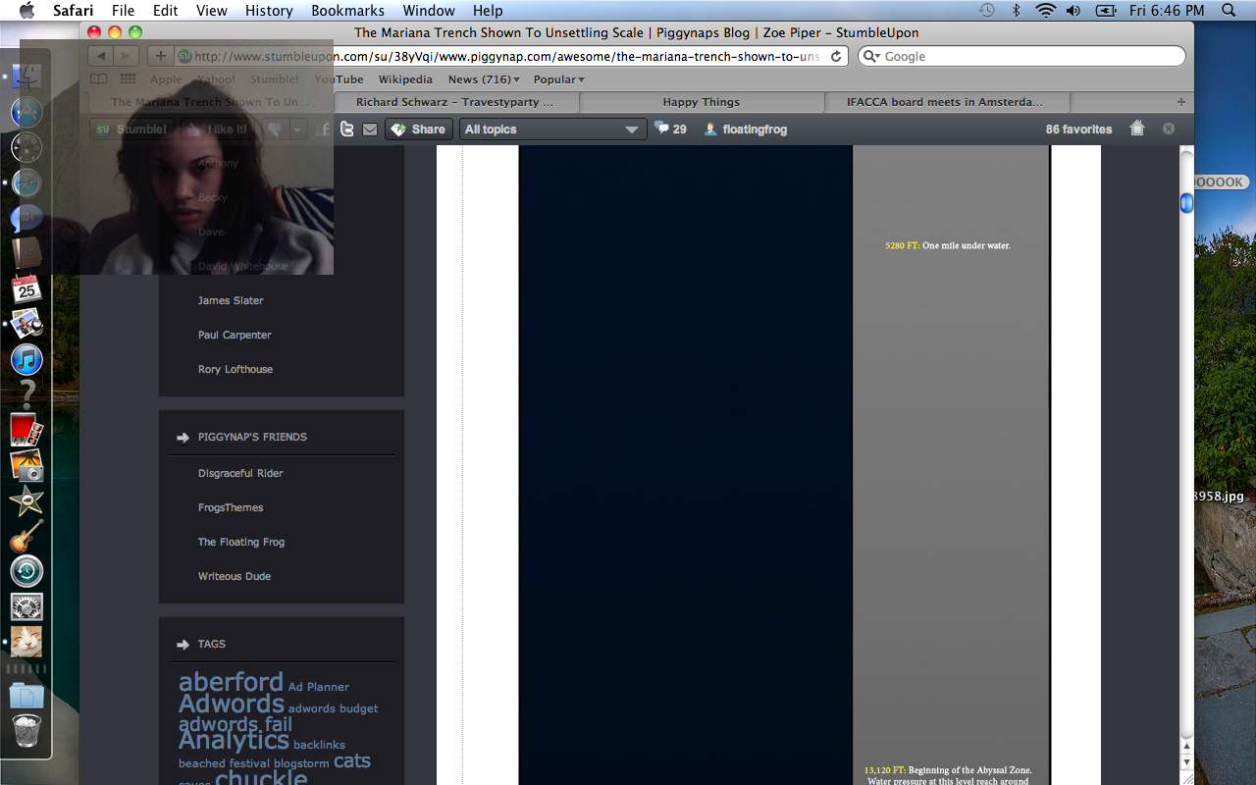Click the Twitter share icon in StumbleUpon toolbar
1256x785 pixels.
(x=346, y=129)
